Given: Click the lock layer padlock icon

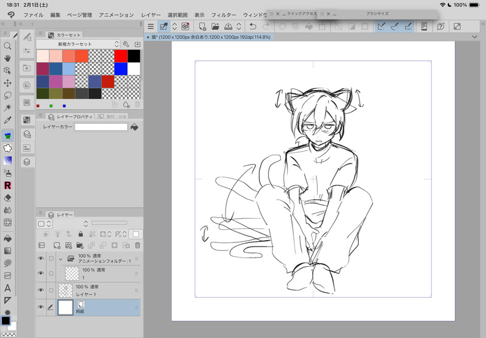Looking at the screenshot, I should point(80,234).
